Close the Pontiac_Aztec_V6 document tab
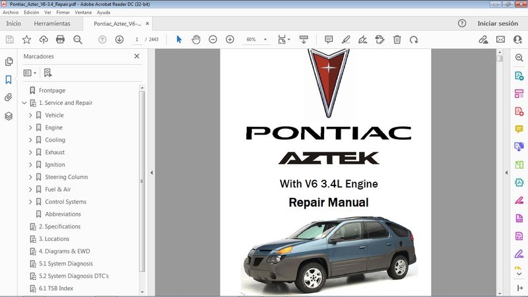 tap(147, 24)
